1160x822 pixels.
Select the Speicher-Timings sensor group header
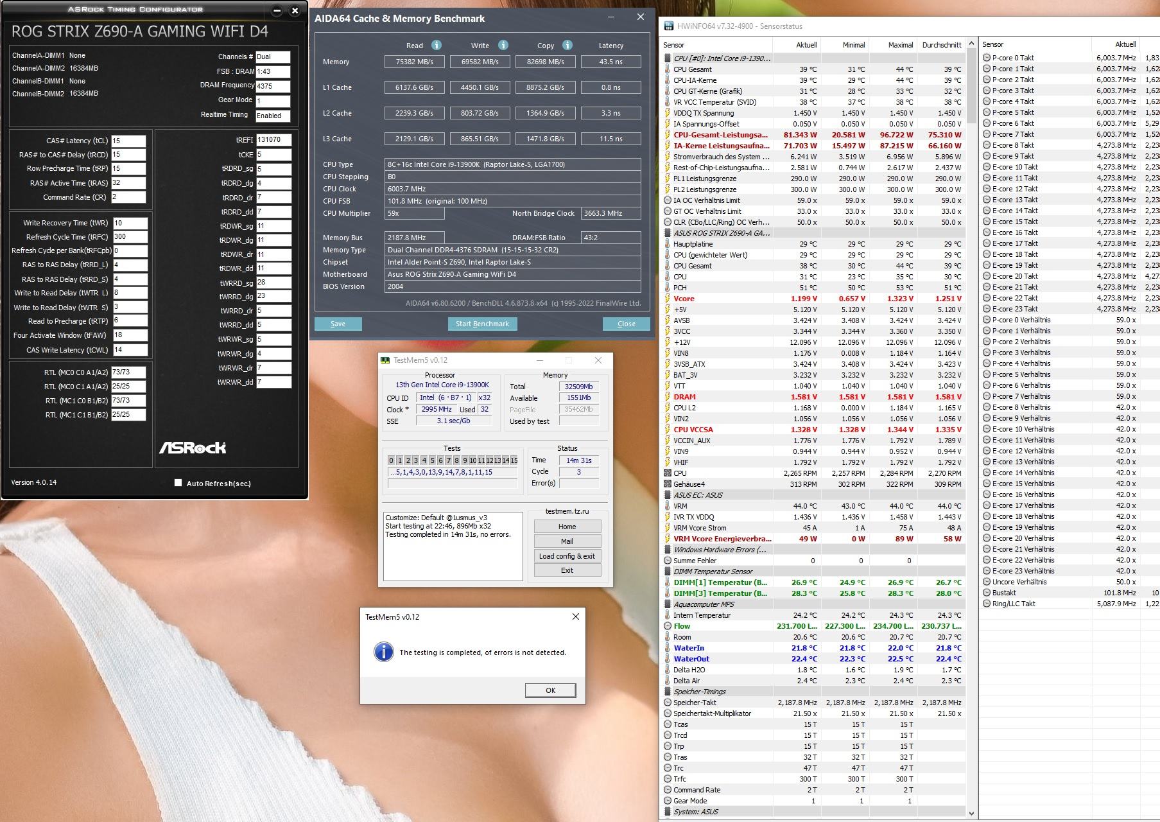[x=813, y=692]
